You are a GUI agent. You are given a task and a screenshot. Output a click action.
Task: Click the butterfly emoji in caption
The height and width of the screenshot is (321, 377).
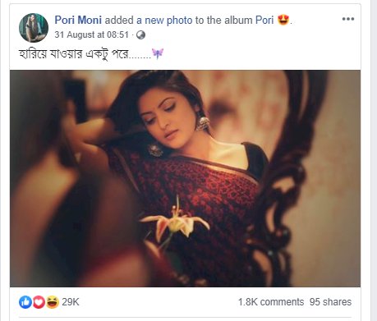158,53
